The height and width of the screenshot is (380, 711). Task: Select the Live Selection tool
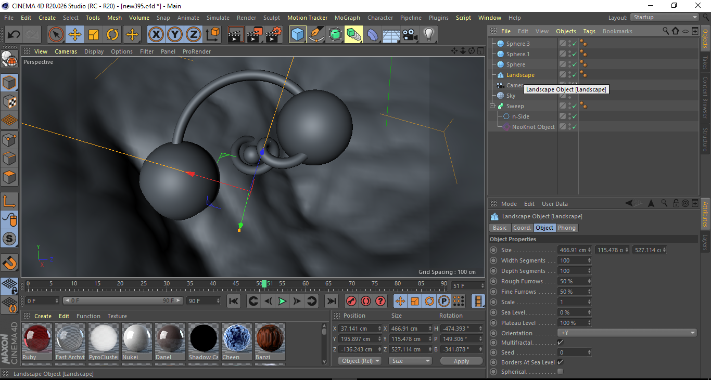tap(56, 35)
